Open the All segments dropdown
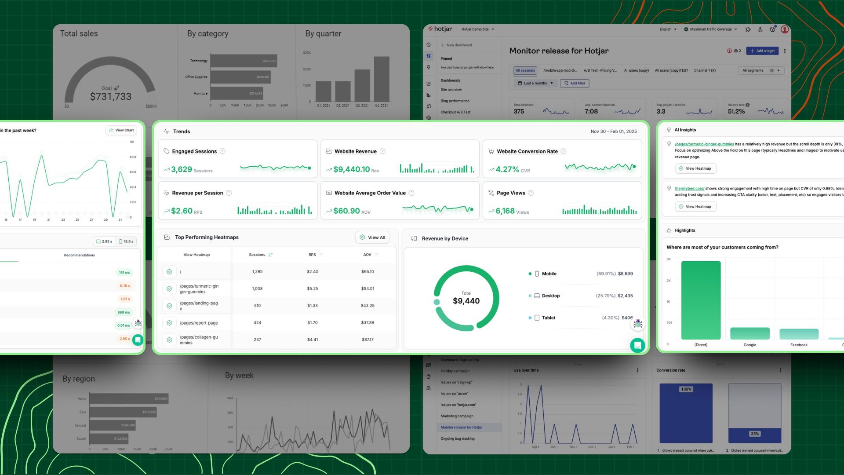This screenshot has height=475, width=844. 760,70
